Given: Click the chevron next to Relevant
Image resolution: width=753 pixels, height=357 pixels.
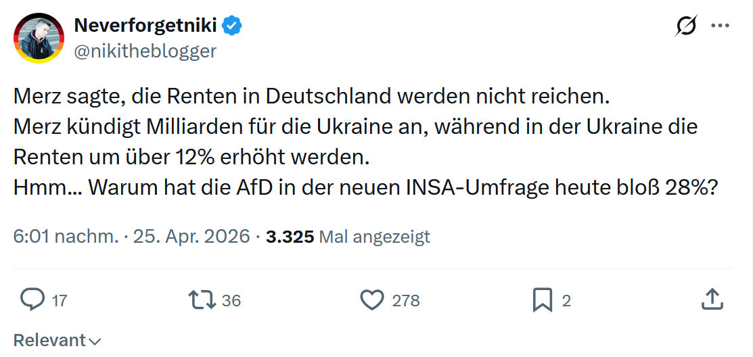Looking at the screenshot, I should (x=95, y=341).
